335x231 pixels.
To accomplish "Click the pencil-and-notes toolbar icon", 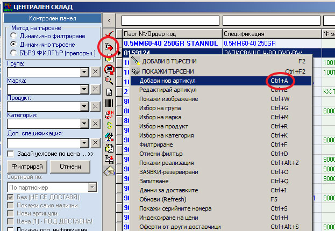I will (x=109, y=148).
